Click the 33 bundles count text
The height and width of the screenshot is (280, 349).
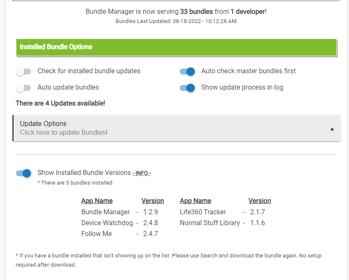(197, 11)
